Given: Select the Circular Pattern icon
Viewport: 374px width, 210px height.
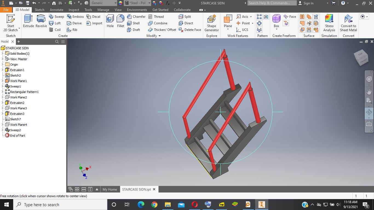Looking at the screenshot, I should point(259,23).
